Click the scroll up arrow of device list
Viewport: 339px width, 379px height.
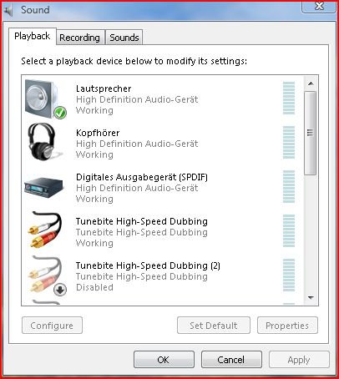pos(311,83)
